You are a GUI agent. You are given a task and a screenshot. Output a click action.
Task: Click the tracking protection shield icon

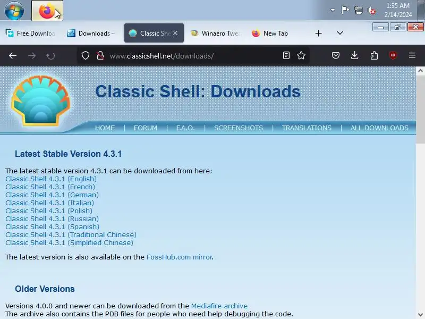[86, 56]
